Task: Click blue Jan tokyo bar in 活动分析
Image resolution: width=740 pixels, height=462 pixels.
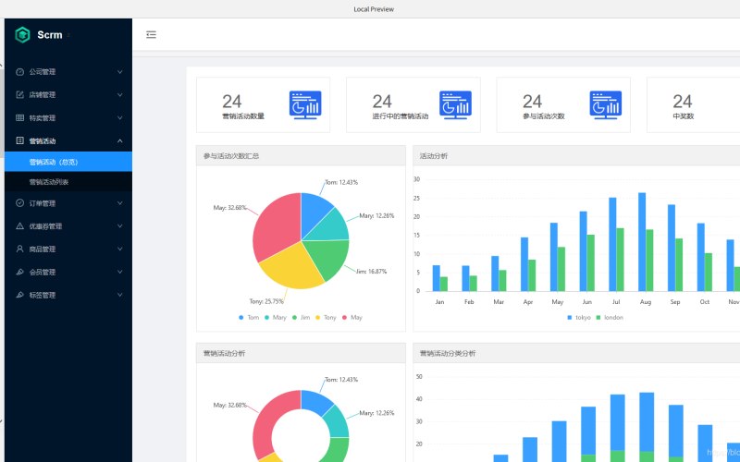Action: tap(436, 278)
